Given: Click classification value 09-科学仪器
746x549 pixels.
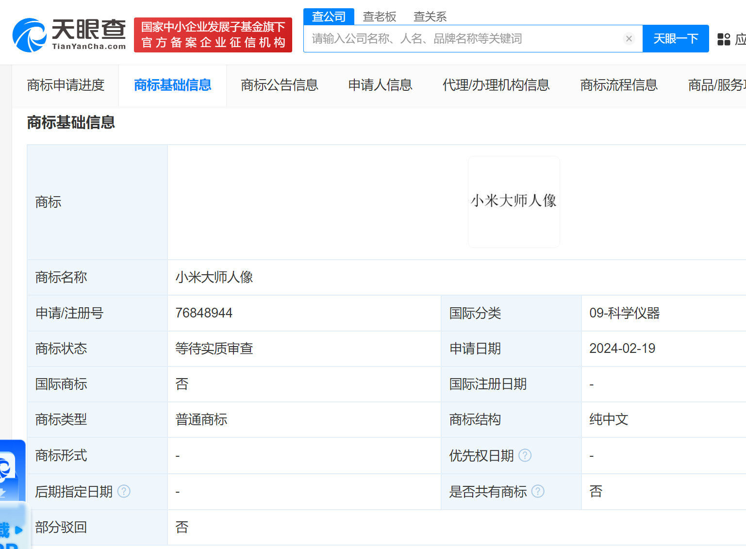Looking at the screenshot, I should click(x=625, y=313).
